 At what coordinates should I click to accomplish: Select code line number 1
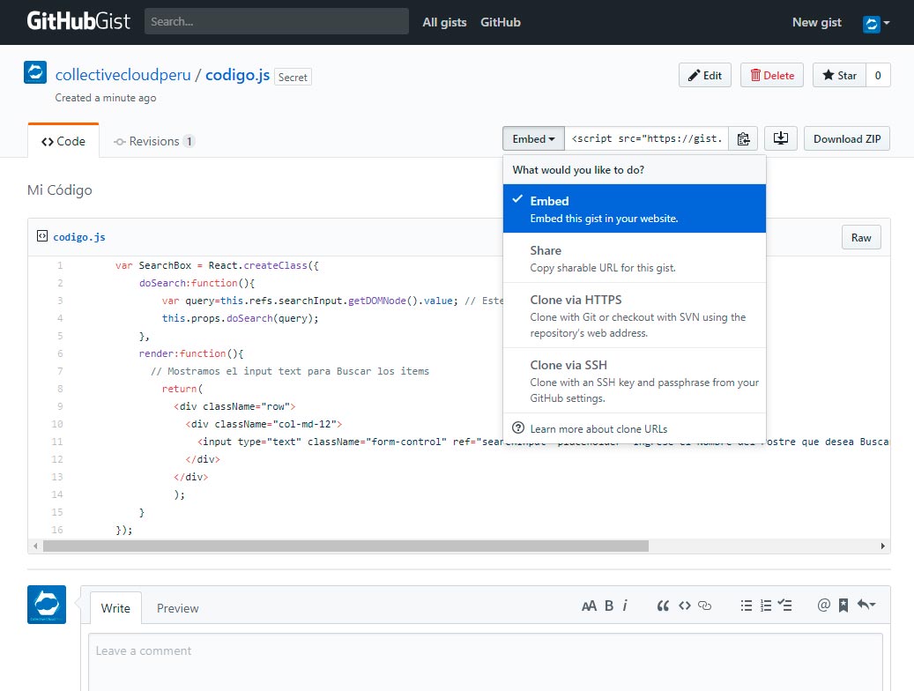pyautogui.click(x=60, y=265)
